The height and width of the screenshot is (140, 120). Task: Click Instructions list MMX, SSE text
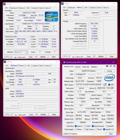tap(36, 32)
